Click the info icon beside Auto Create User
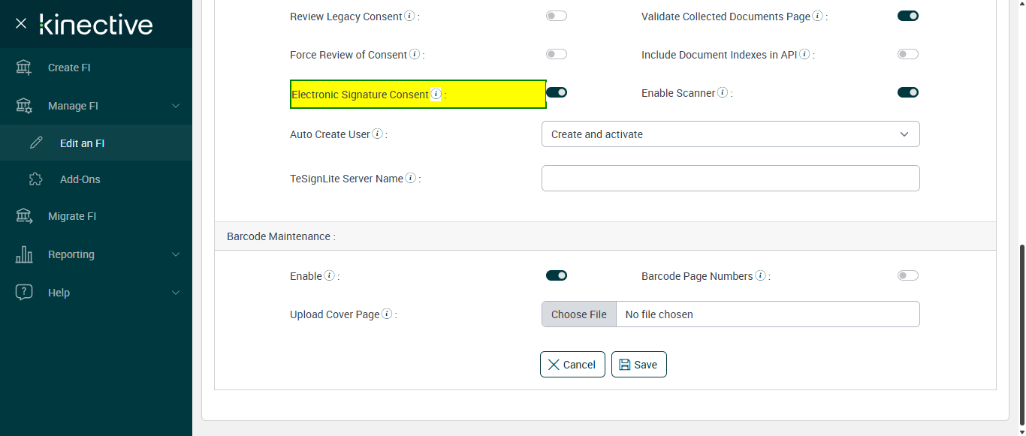This screenshot has width=1026, height=436. (x=378, y=134)
